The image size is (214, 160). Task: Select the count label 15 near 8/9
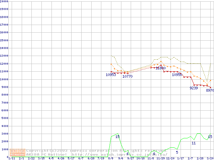pos(117,137)
